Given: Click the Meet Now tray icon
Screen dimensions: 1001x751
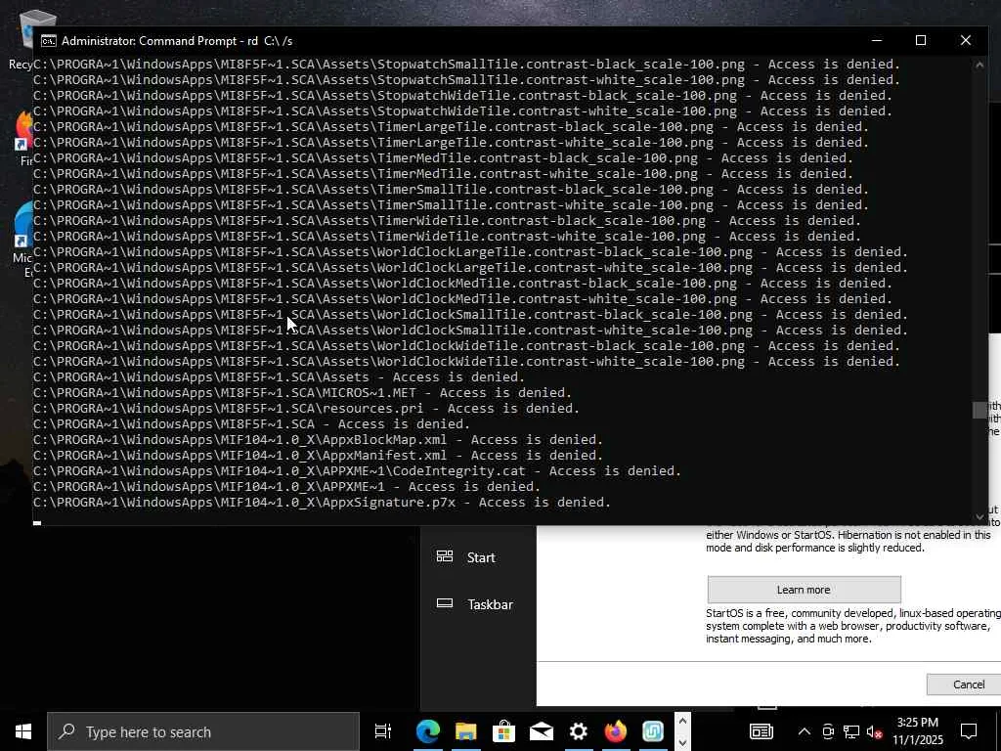Looking at the screenshot, I should pyautogui.click(x=828, y=731).
